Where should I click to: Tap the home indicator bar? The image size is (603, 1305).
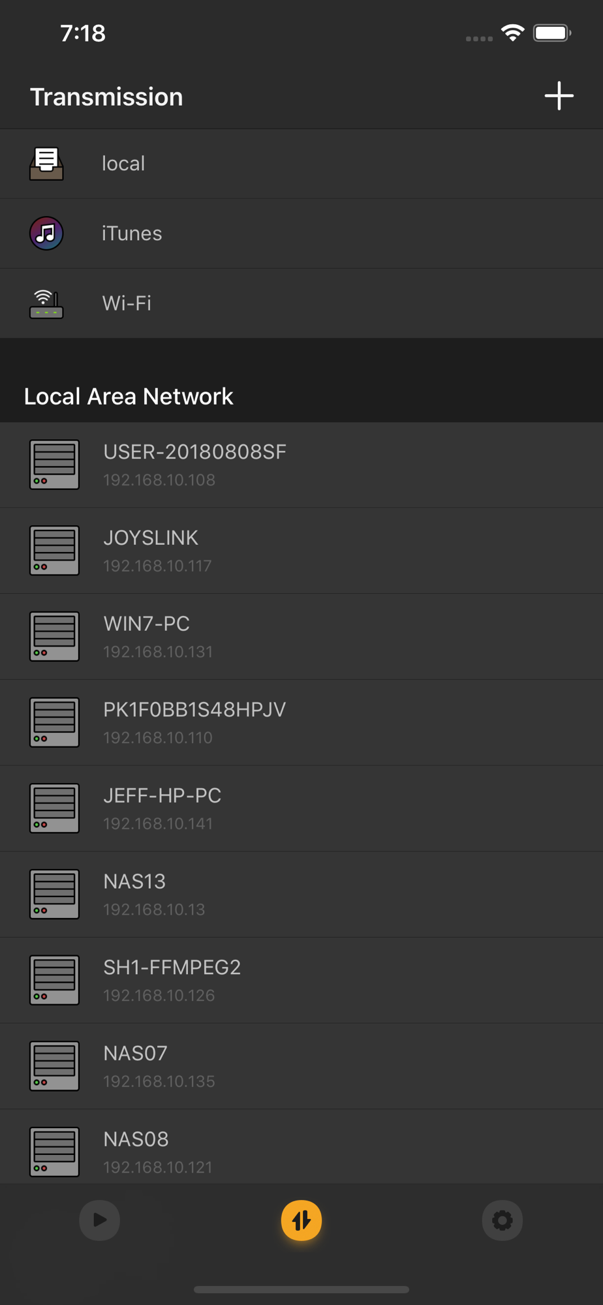[301, 1289]
